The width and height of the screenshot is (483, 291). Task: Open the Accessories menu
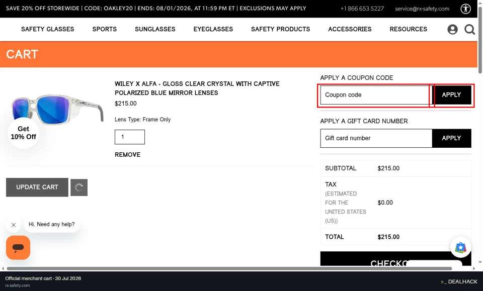click(350, 29)
